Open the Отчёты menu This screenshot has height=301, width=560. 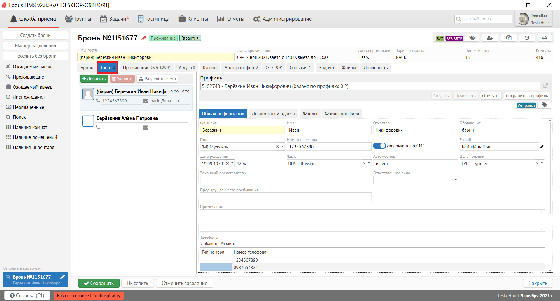pyautogui.click(x=230, y=19)
